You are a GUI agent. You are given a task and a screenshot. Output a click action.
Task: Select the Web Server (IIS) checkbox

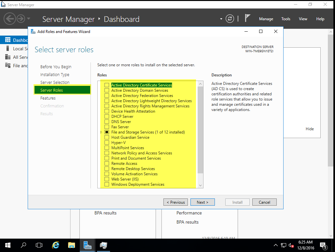pos(107,179)
